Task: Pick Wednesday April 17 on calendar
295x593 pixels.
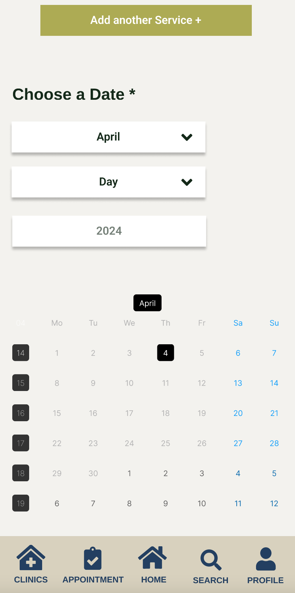Action: point(129,413)
